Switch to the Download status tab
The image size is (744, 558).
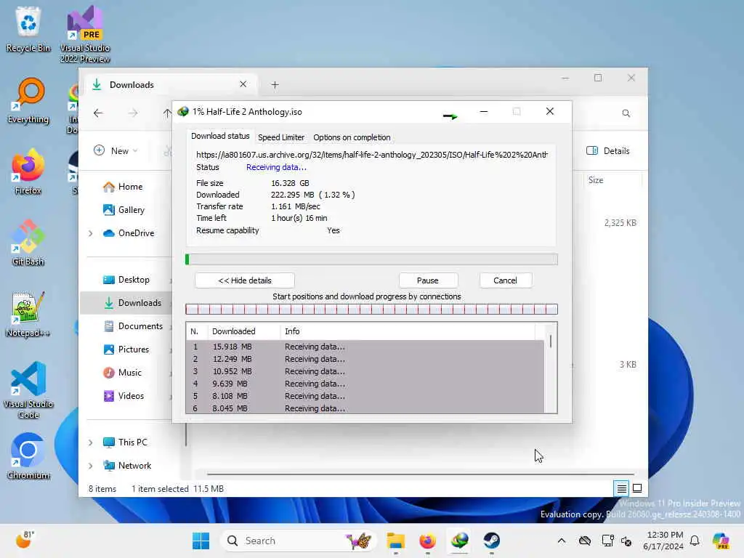(x=220, y=136)
